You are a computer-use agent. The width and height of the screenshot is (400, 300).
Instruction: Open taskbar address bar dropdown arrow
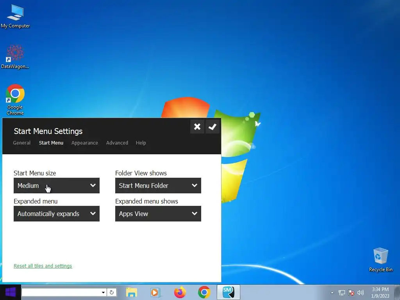[x=103, y=292]
